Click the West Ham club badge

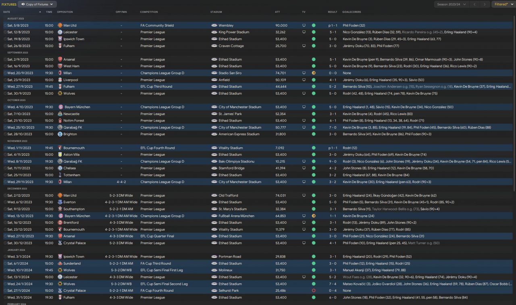tap(60, 66)
